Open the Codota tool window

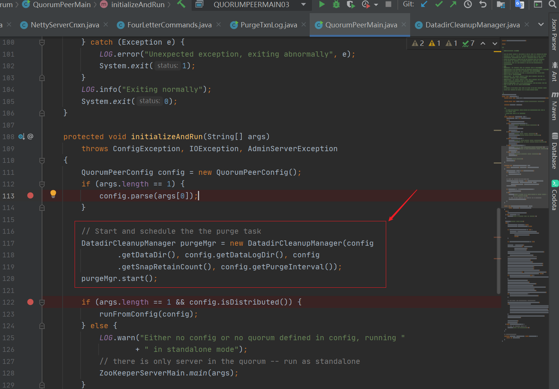[x=554, y=195]
